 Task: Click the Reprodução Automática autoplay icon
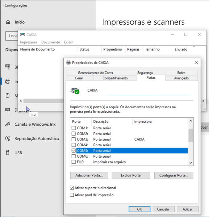pos(8,138)
